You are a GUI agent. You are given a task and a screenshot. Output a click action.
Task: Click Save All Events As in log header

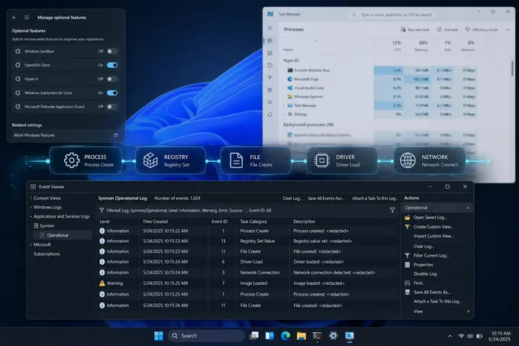327,199
